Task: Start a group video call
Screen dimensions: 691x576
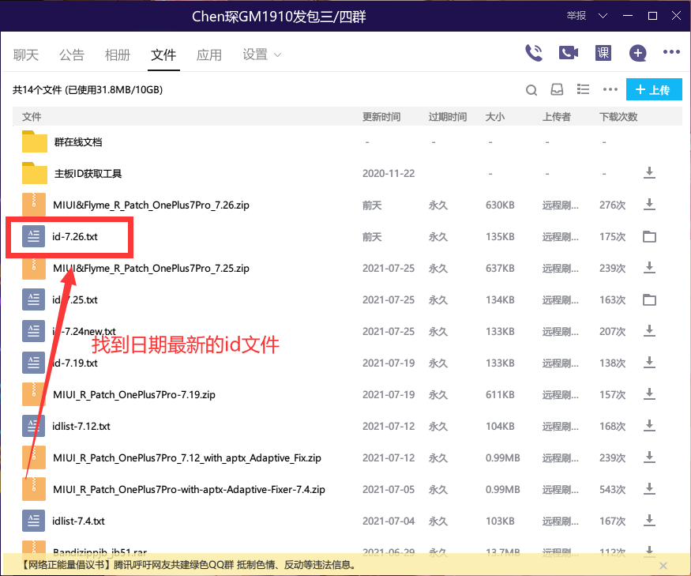Action: [x=568, y=53]
